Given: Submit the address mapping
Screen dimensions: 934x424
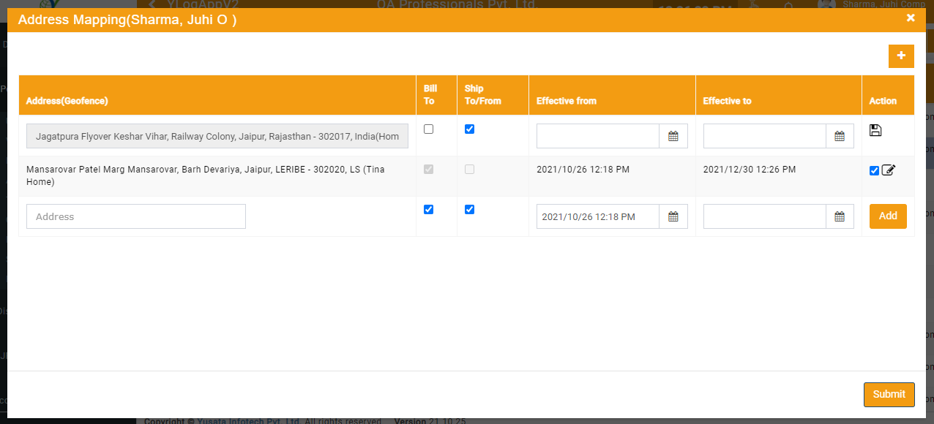Looking at the screenshot, I should (x=889, y=394).
